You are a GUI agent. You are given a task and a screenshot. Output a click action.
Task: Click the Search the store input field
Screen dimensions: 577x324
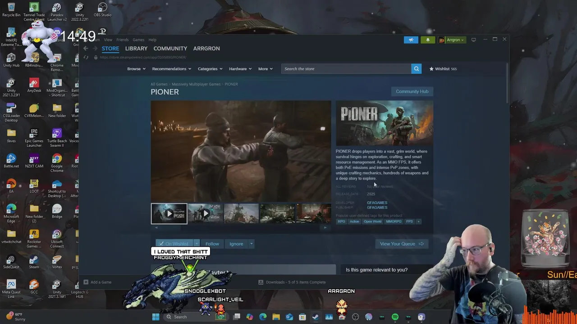pyautogui.click(x=346, y=69)
